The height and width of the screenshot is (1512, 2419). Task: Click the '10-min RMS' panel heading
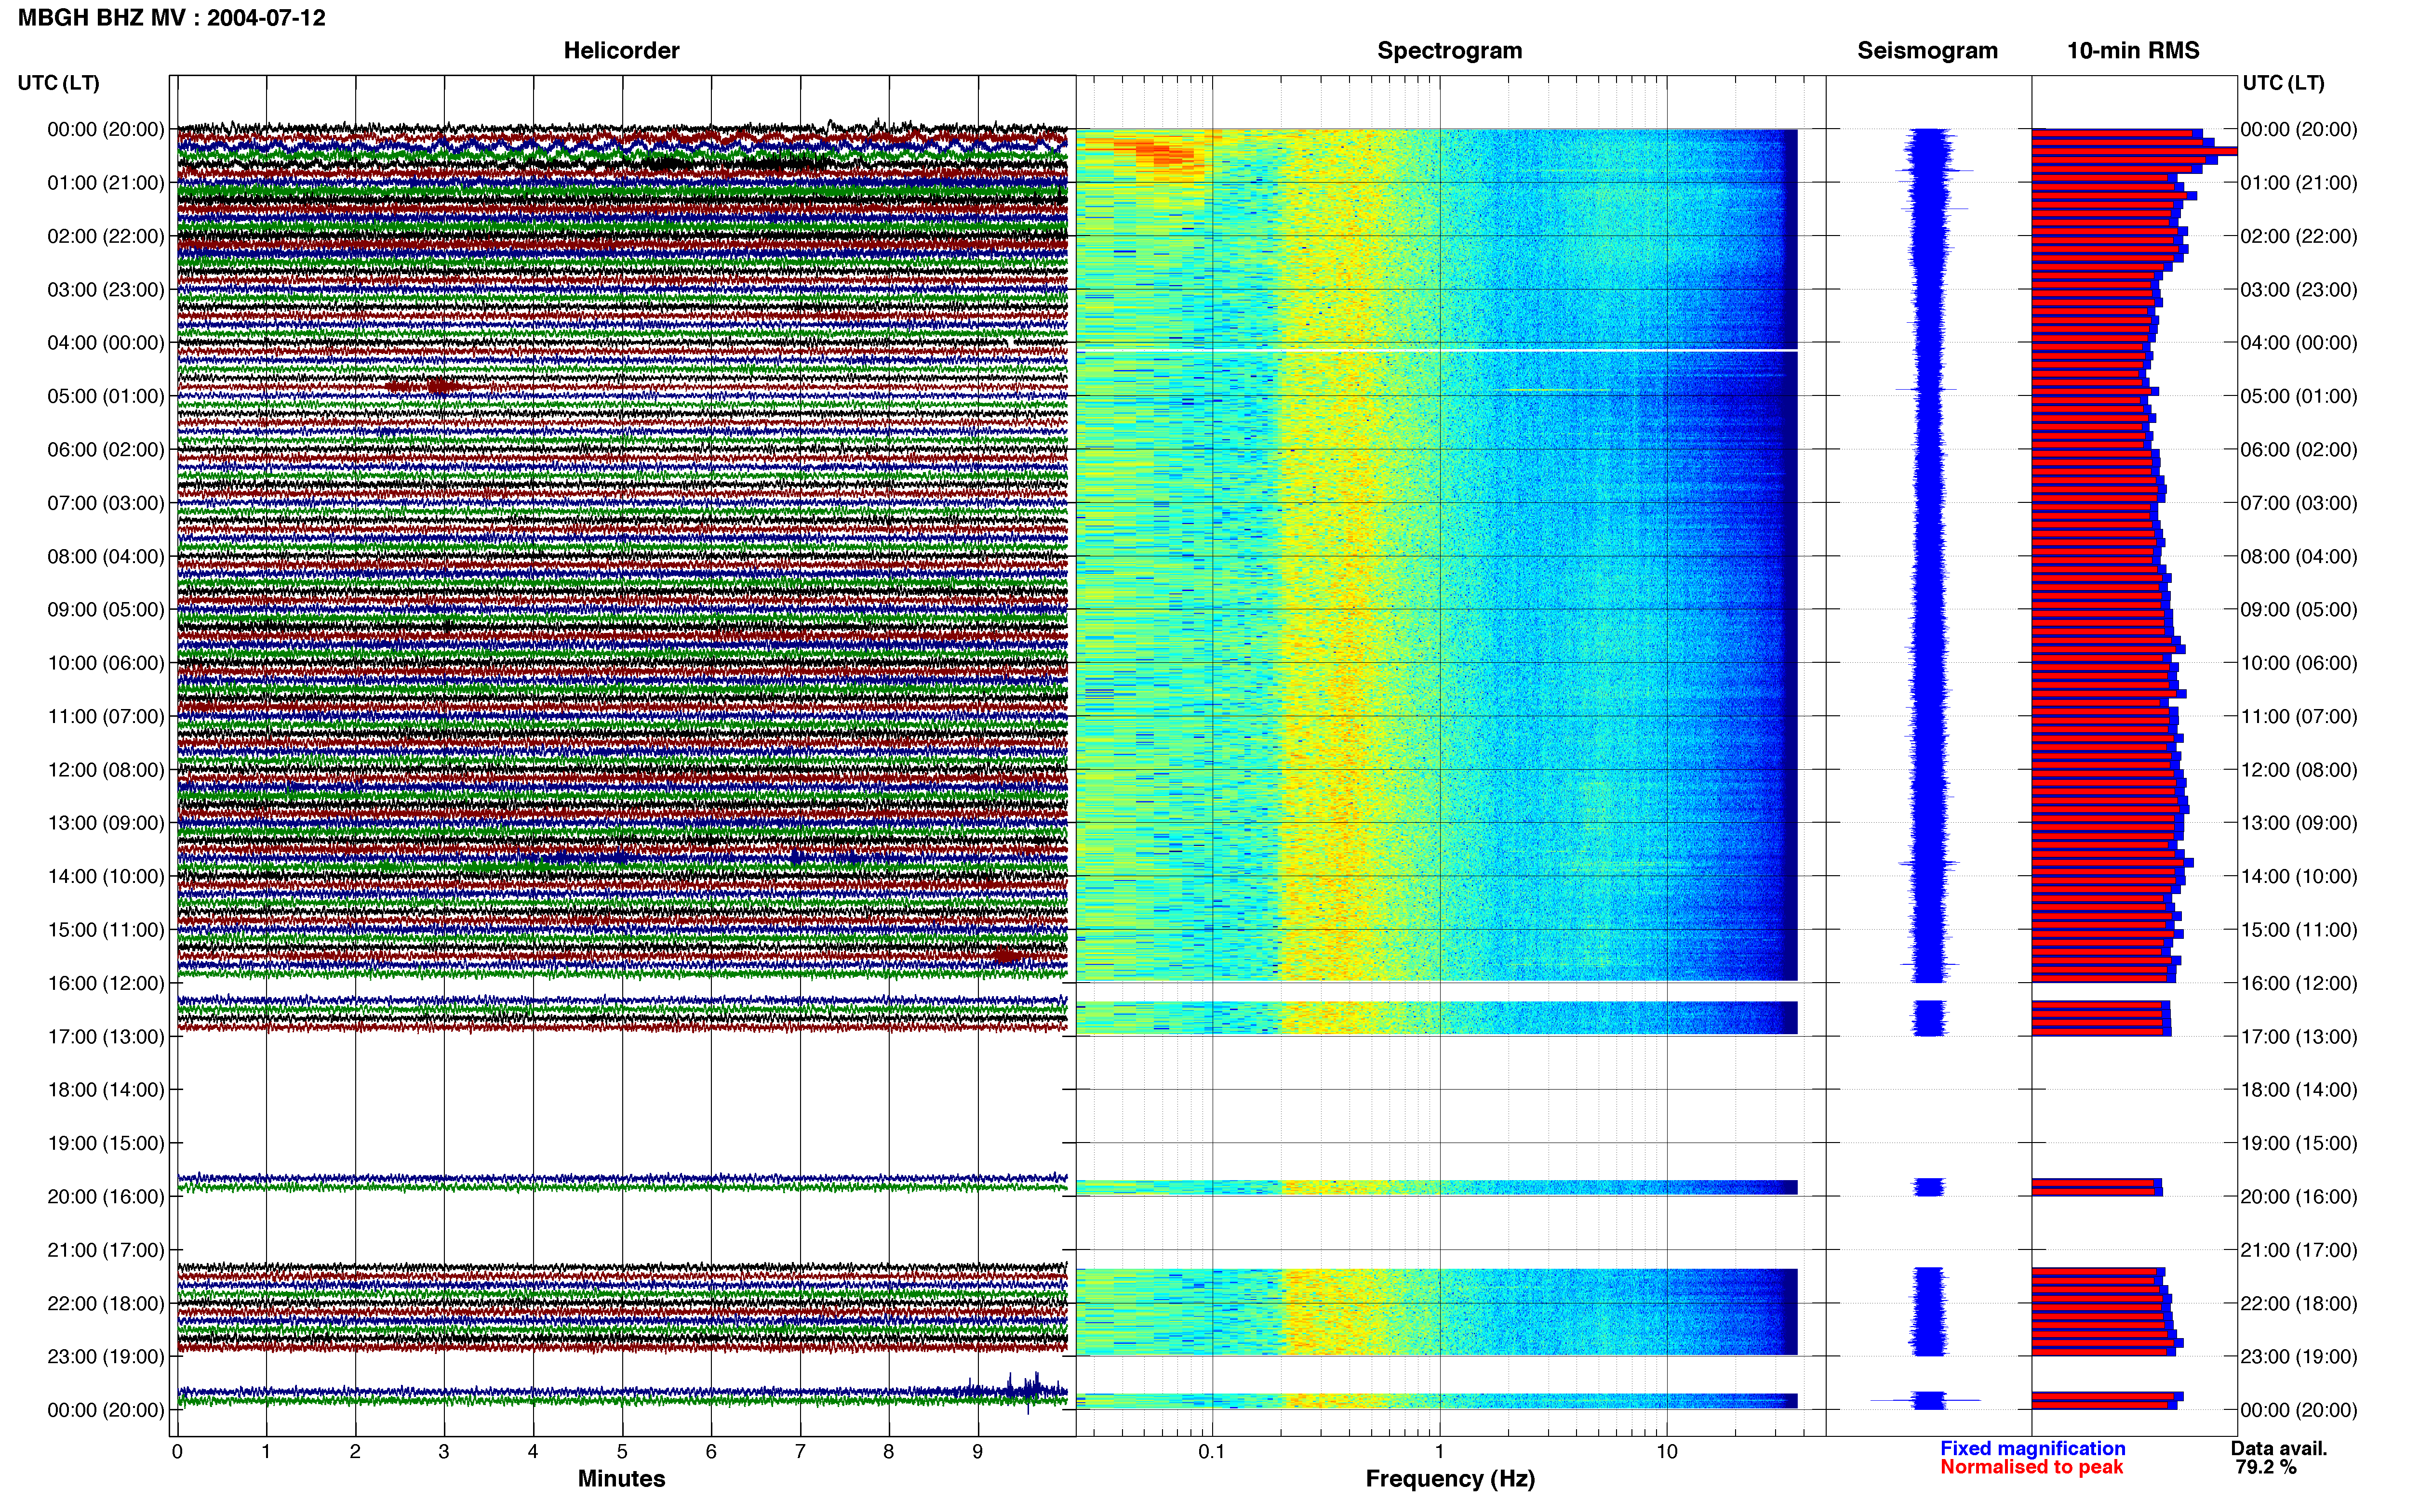pos(2133,51)
